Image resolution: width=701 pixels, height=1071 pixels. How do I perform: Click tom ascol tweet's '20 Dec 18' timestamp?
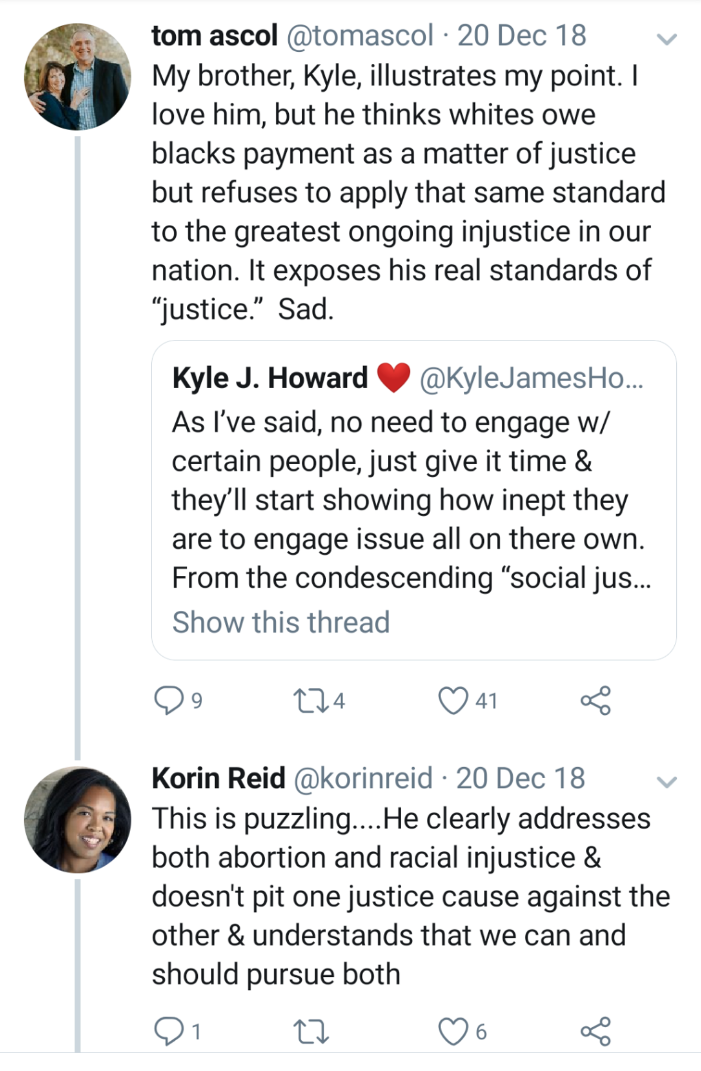click(522, 36)
